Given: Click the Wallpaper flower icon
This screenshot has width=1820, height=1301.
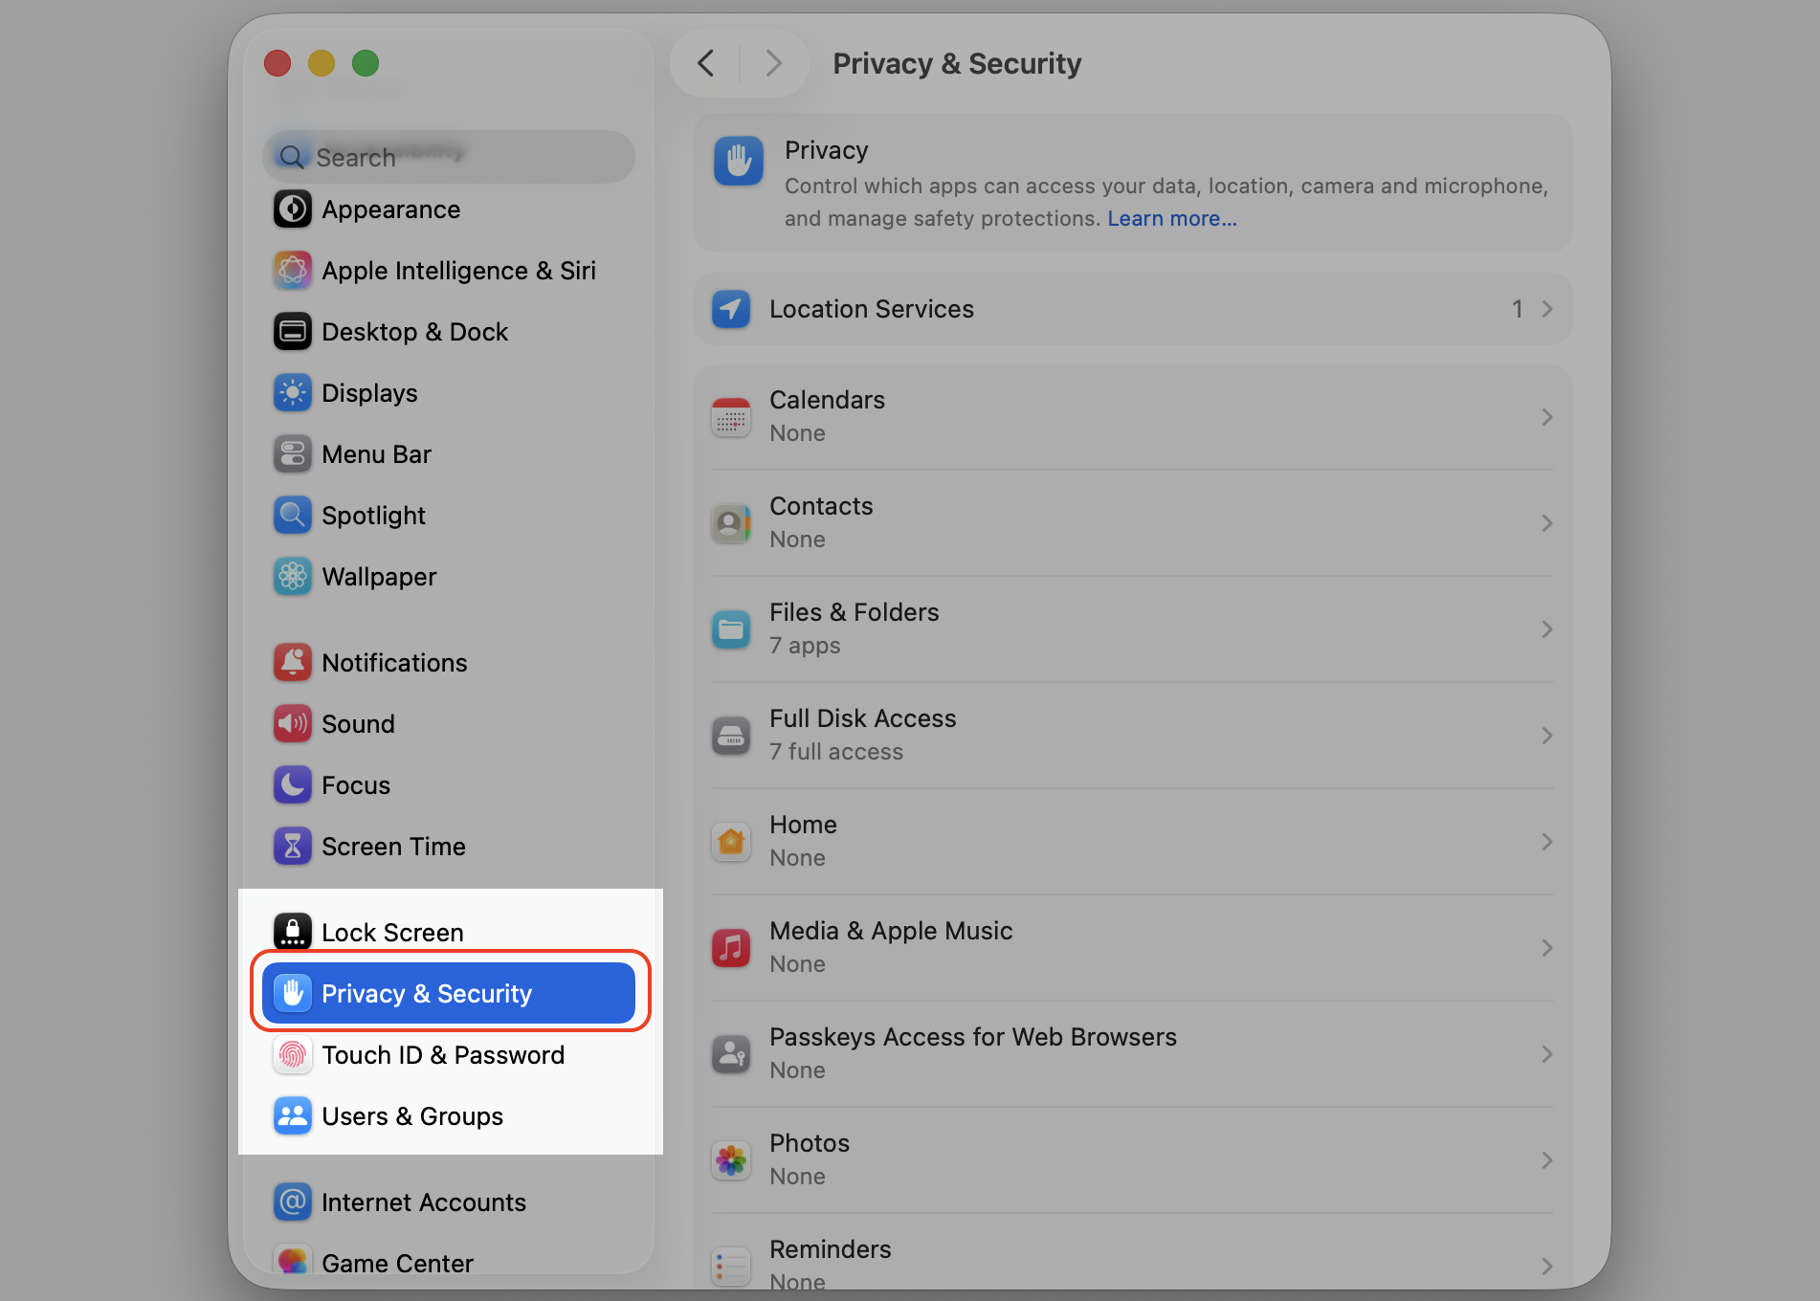Looking at the screenshot, I should tap(293, 577).
